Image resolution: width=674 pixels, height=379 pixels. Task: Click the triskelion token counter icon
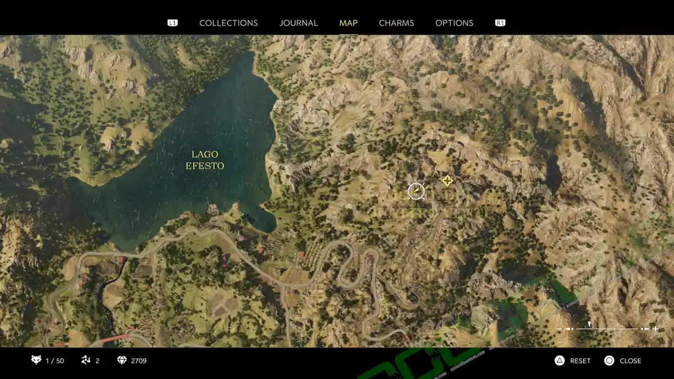86,360
